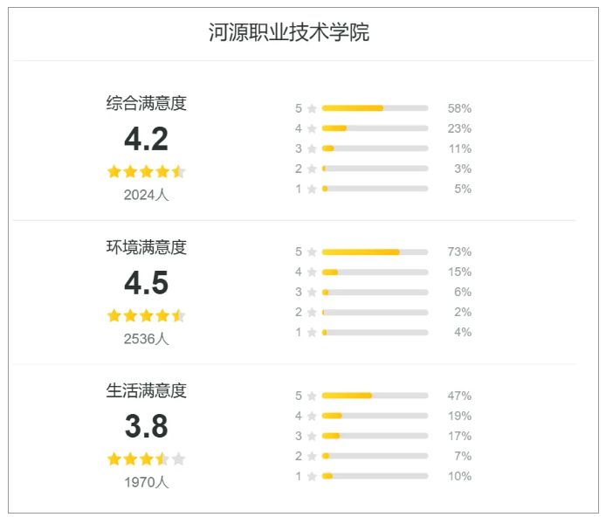The width and height of the screenshot is (606, 524).
Task: Click the 4-star icon in 环境满意度 breakdown
Action: click(x=312, y=272)
